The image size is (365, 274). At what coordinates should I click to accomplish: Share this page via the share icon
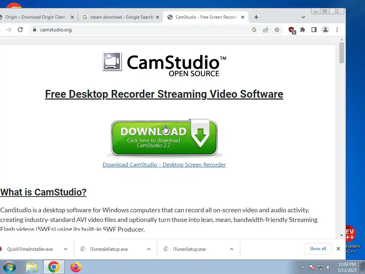[x=265, y=30]
